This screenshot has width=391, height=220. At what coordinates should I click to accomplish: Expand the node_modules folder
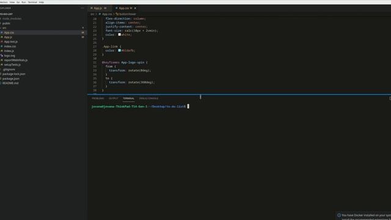pyautogui.click(x=12, y=19)
